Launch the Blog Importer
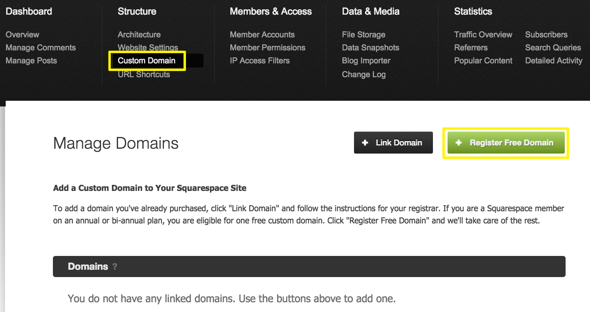The image size is (590, 312). point(366,61)
